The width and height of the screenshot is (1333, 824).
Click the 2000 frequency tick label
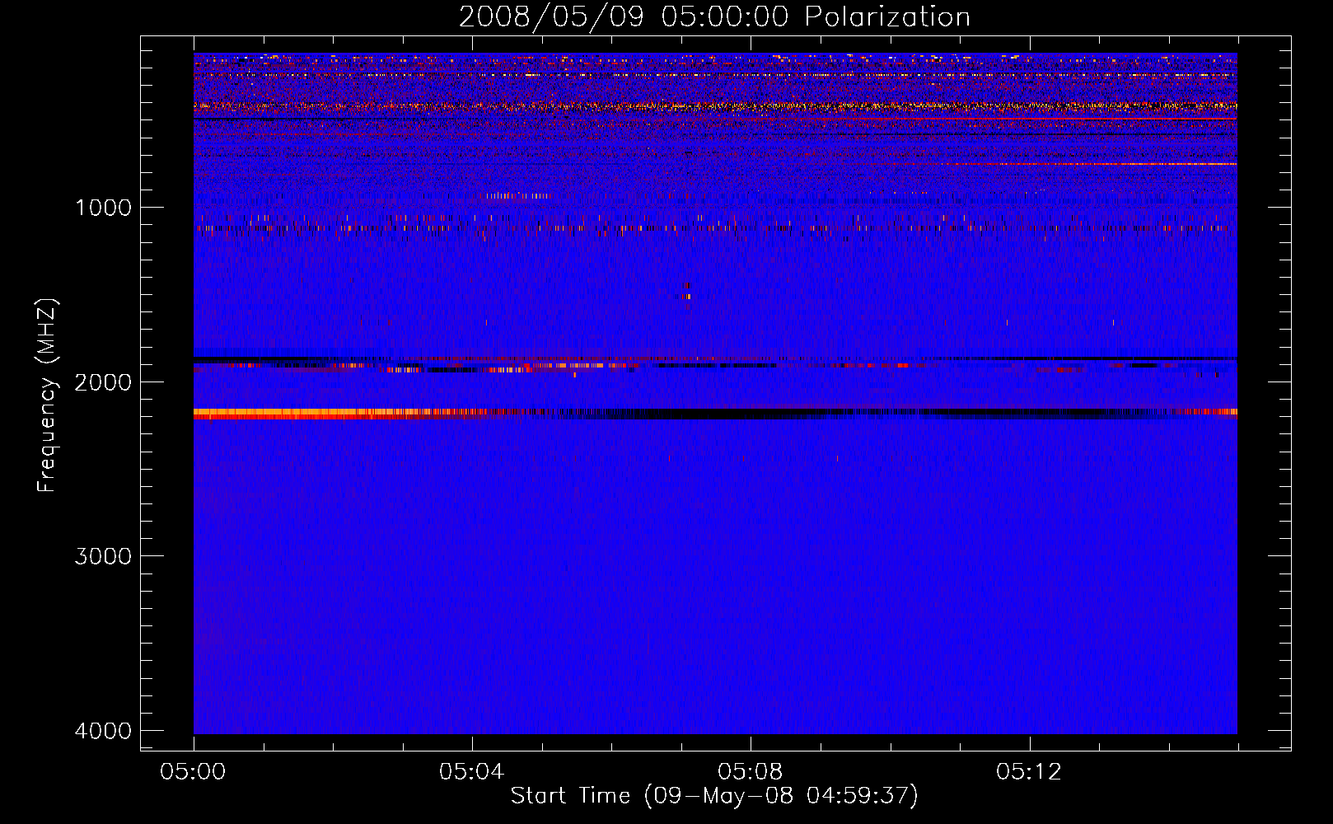[x=103, y=382]
